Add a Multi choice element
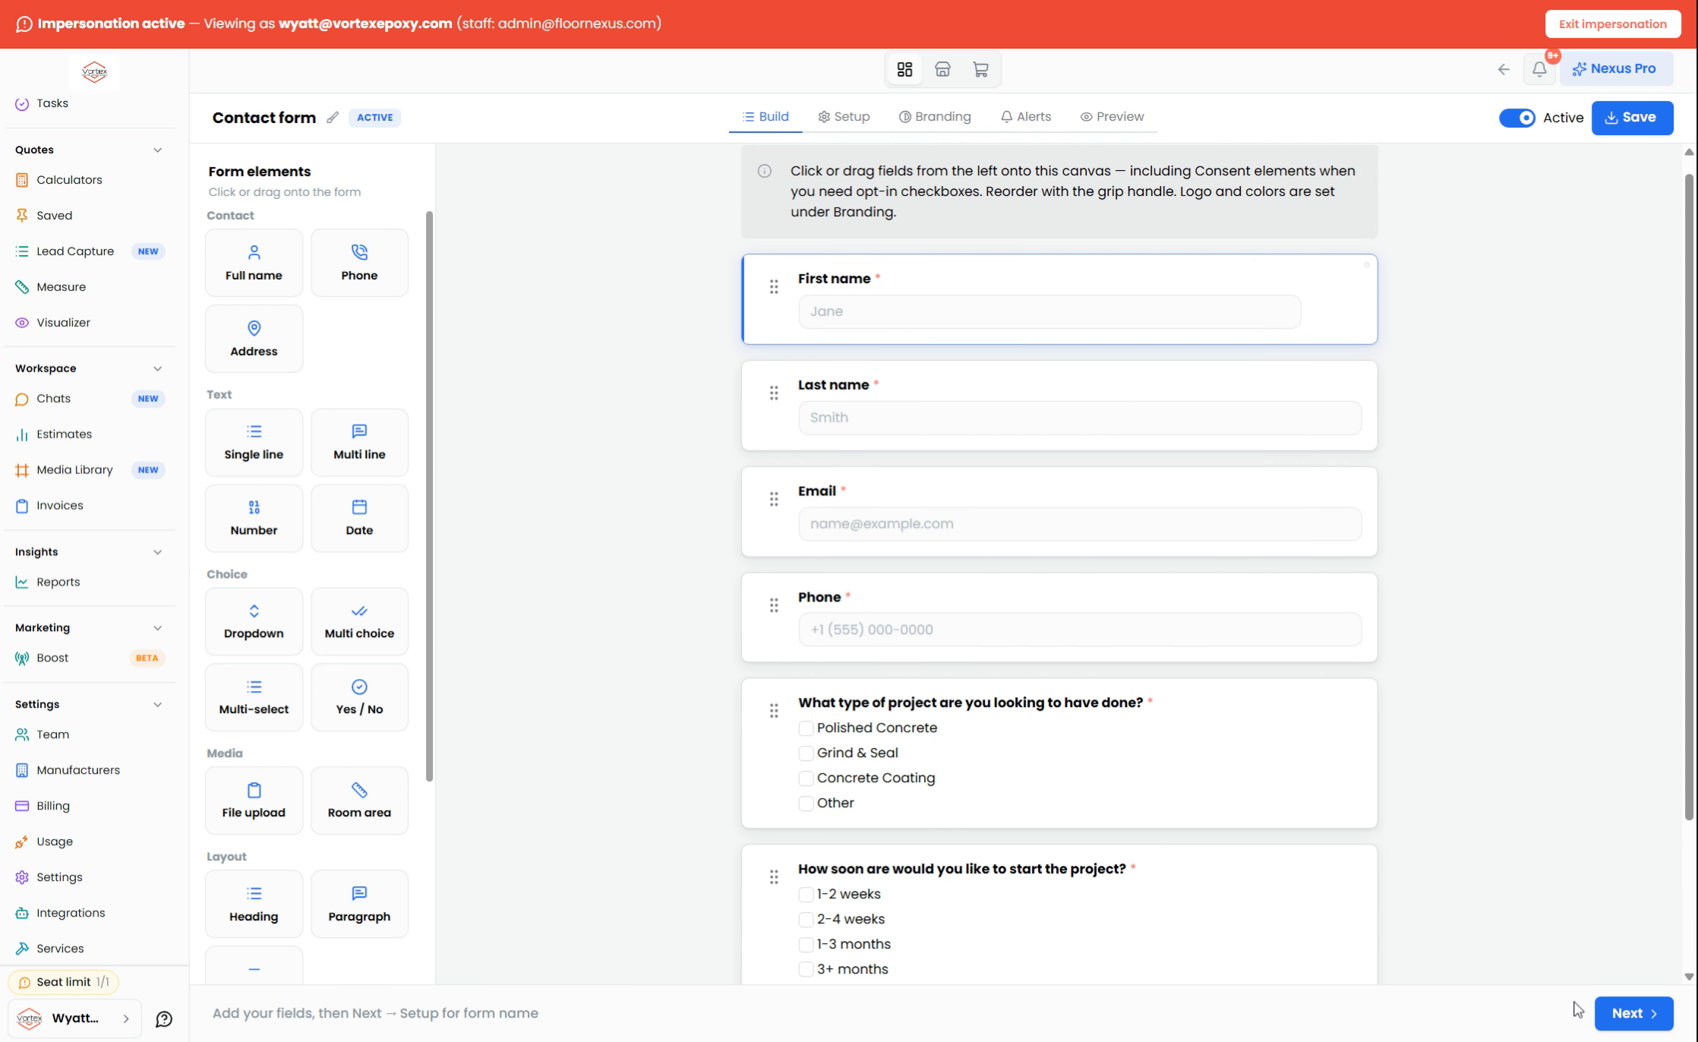Viewport: 1698px width, 1042px height. click(x=359, y=621)
